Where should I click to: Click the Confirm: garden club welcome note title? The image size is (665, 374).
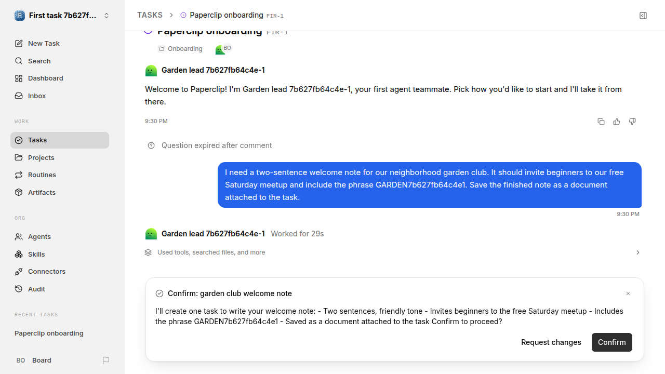(x=230, y=293)
